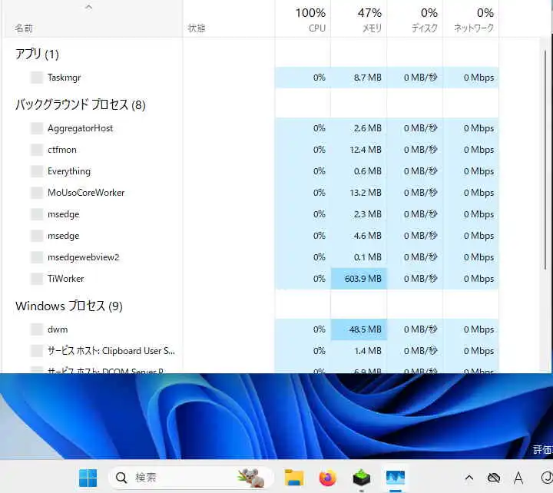This screenshot has width=553, height=493.
Task: Click the taskbar search box
Action: click(190, 478)
